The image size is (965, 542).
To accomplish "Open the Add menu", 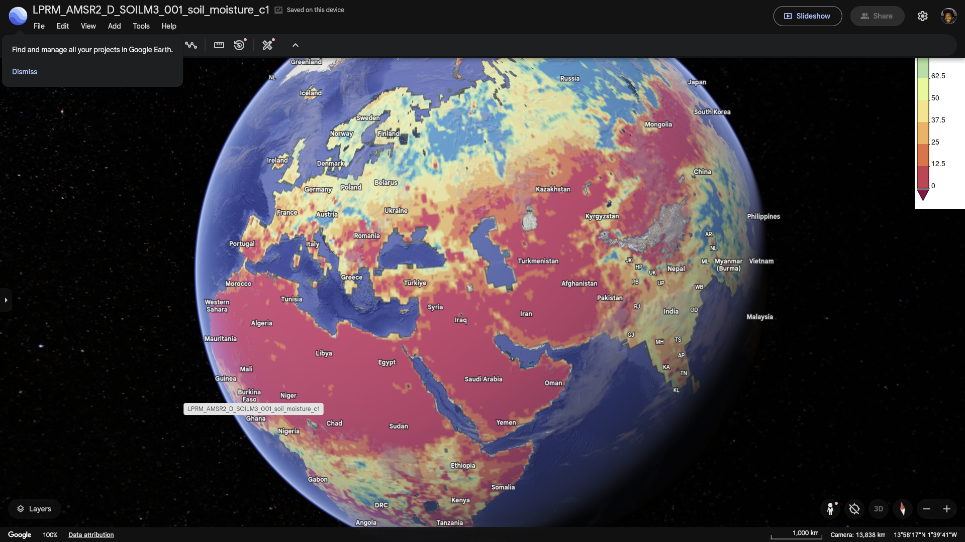I will pos(115,26).
